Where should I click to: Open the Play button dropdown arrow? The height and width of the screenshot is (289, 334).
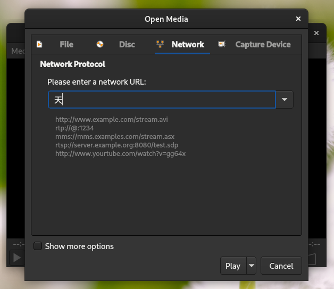[252, 266]
